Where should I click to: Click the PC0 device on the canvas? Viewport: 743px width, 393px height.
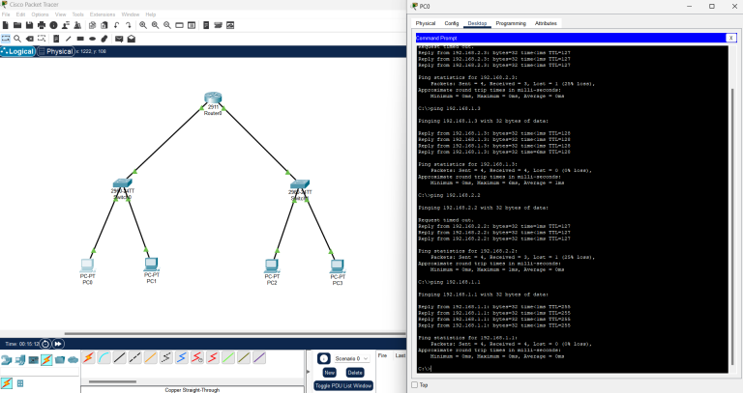tap(87, 266)
